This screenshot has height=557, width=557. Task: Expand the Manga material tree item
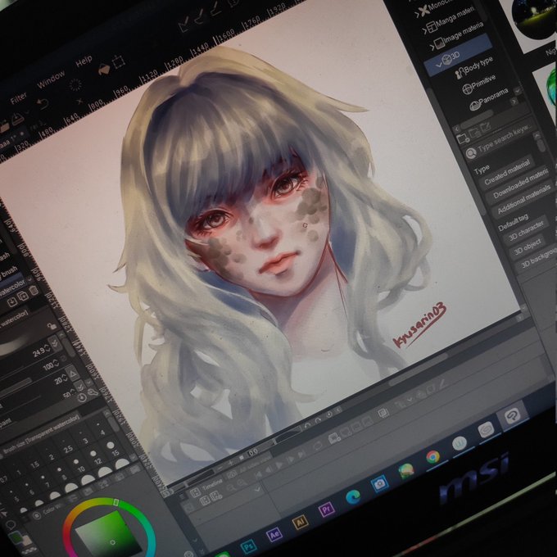424,30
